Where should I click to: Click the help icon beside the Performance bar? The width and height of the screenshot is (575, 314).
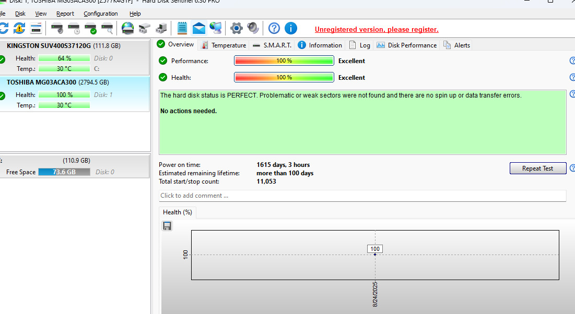coord(572,61)
